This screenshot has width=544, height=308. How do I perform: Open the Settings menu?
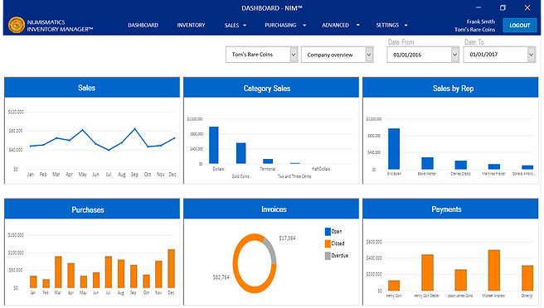(x=387, y=26)
